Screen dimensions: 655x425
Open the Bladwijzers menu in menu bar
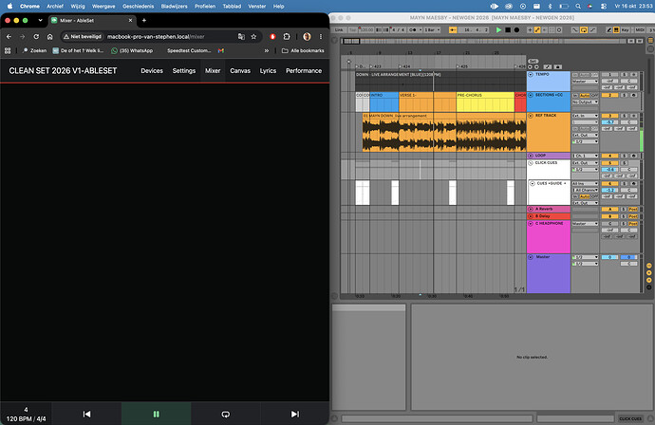coord(175,7)
